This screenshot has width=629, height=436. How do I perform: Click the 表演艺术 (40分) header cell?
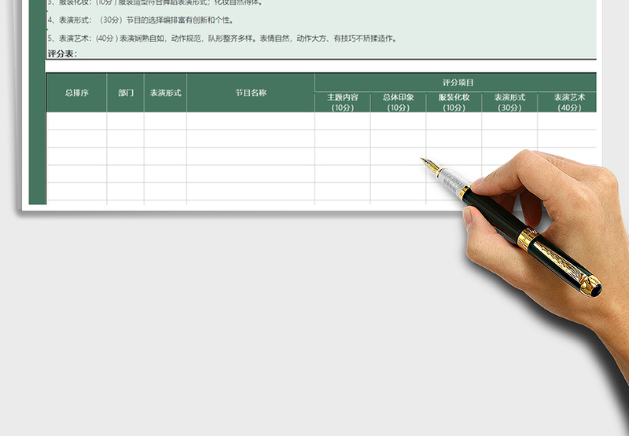(x=567, y=102)
